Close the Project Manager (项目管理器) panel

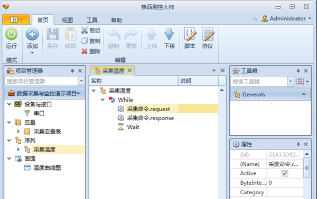tap(80, 71)
